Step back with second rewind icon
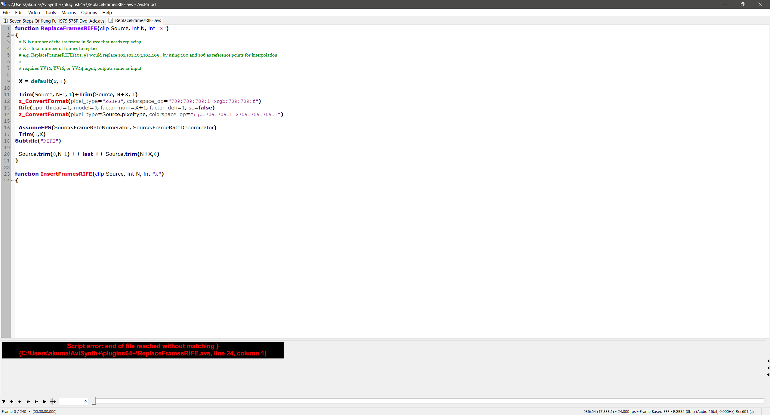 click(x=20, y=401)
